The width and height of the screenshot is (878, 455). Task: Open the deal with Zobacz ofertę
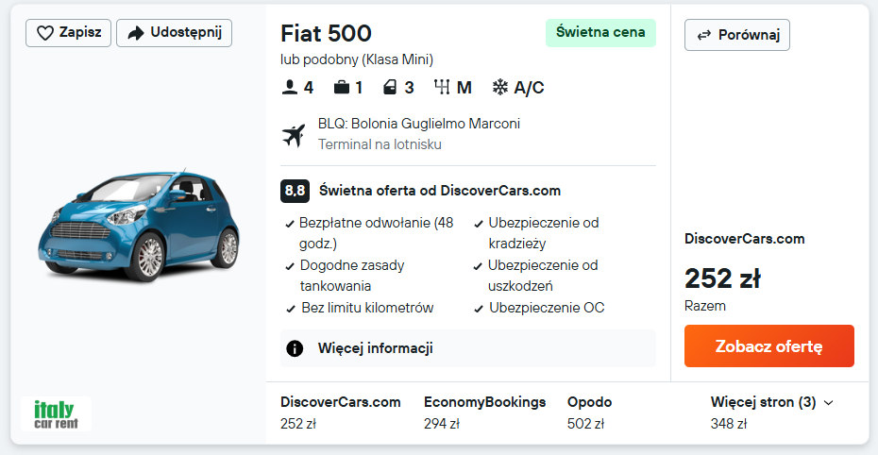point(768,345)
